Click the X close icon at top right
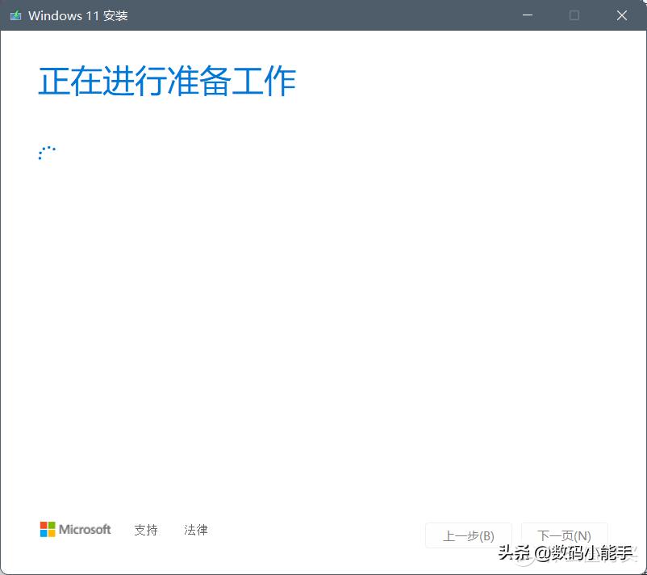 point(621,15)
